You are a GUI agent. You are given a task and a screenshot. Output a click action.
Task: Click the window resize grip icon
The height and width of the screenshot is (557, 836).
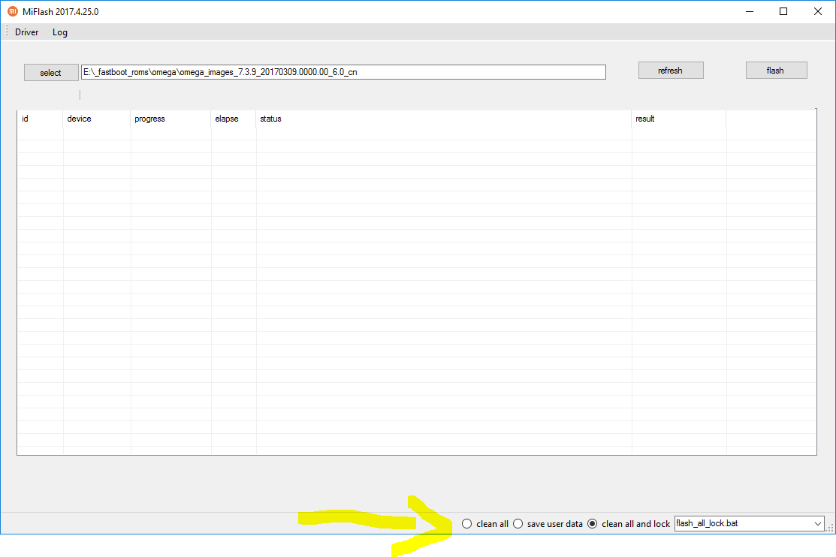click(x=830, y=527)
